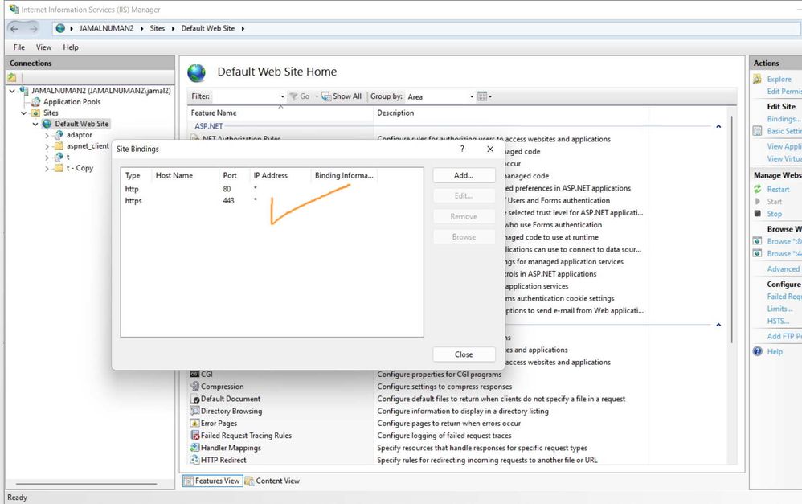Open the Group by Area dropdown

click(440, 96)
